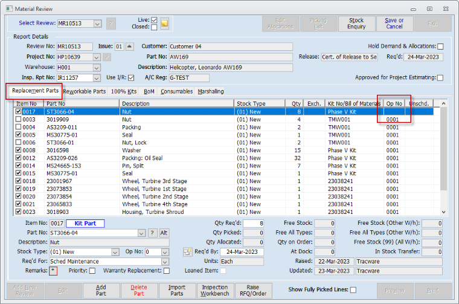Select the row for part 23001967
The width and height of the screenshot is (459, 304).
(223, 181)
